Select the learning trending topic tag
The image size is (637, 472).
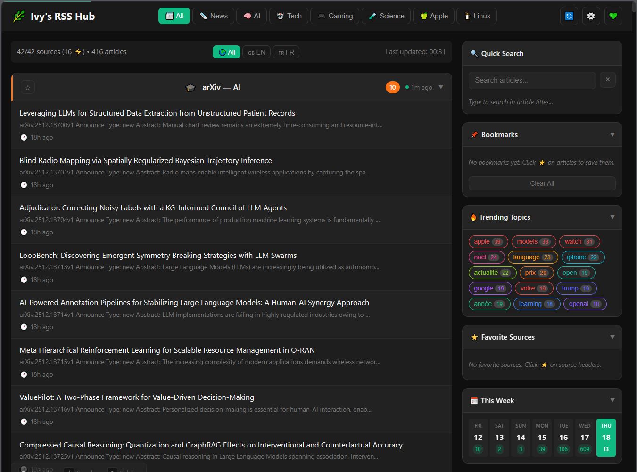[x=537, y=304]
